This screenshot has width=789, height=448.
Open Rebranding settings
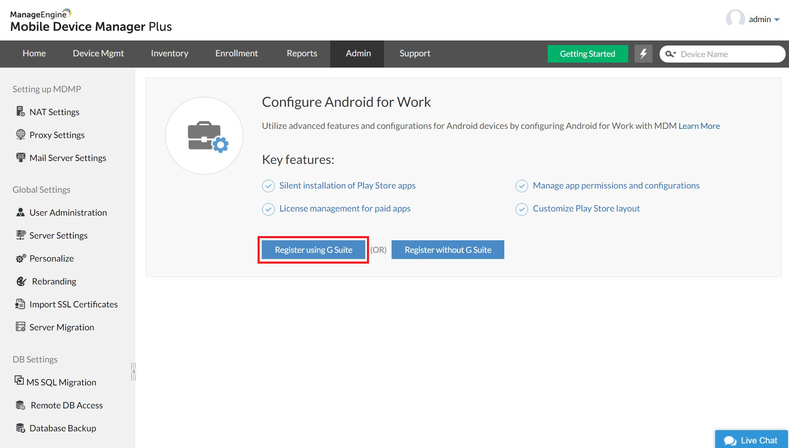(x=54, y=281)
